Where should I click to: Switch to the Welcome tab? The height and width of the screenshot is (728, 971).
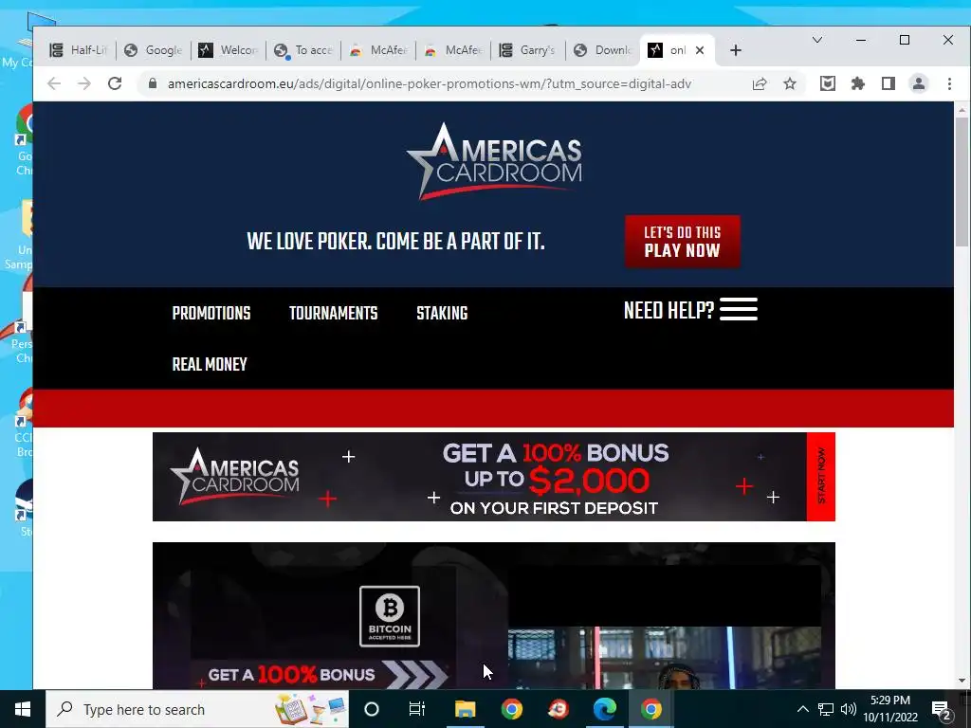click(229, 50)
